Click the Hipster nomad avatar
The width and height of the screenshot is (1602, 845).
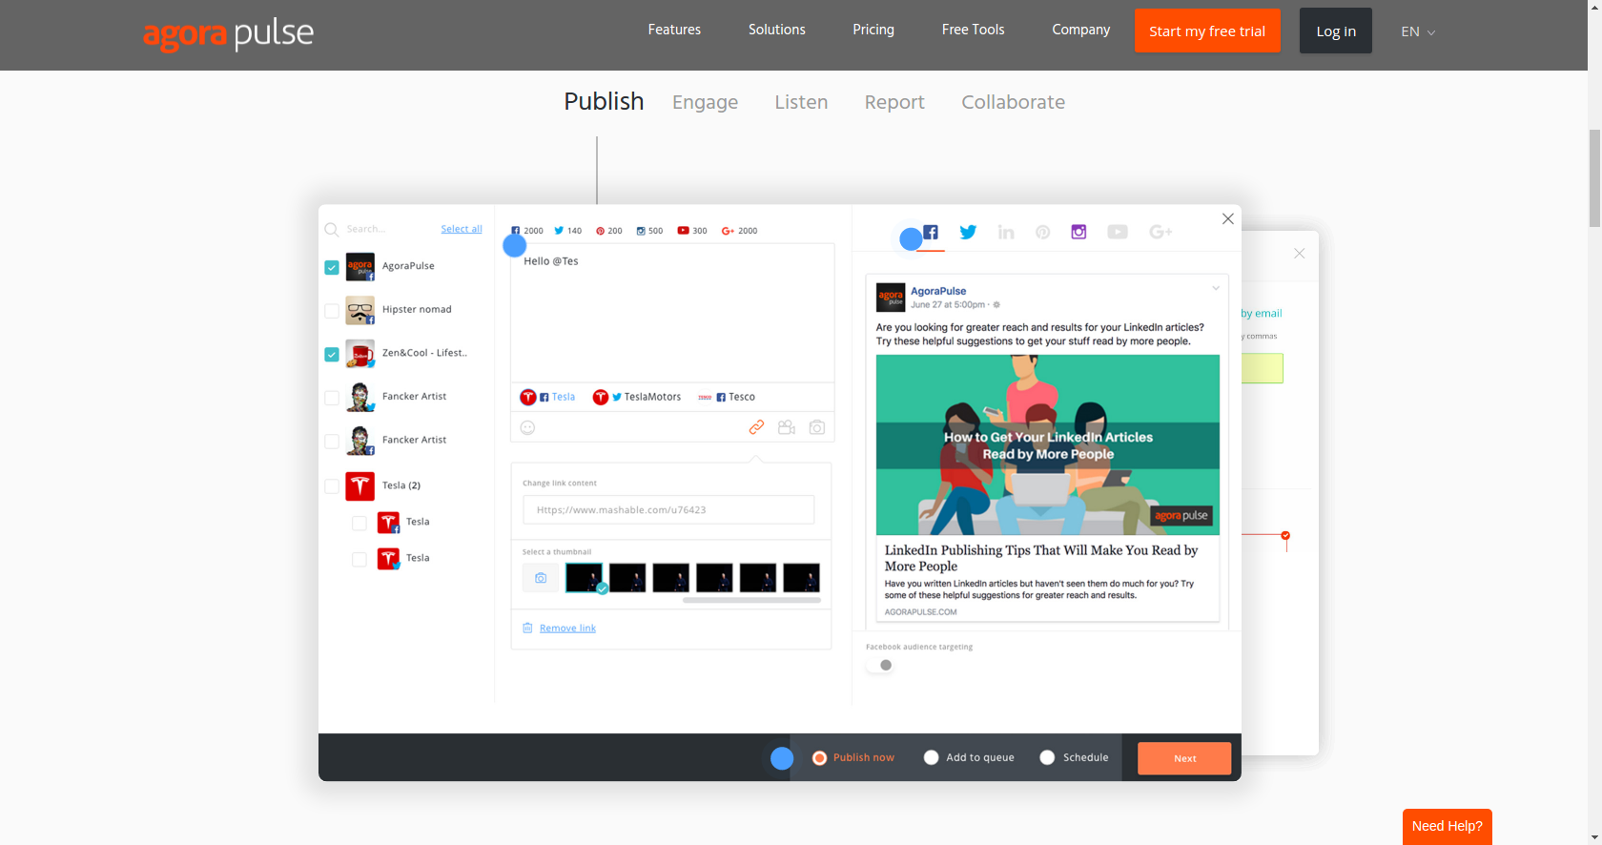coord(359,310)
